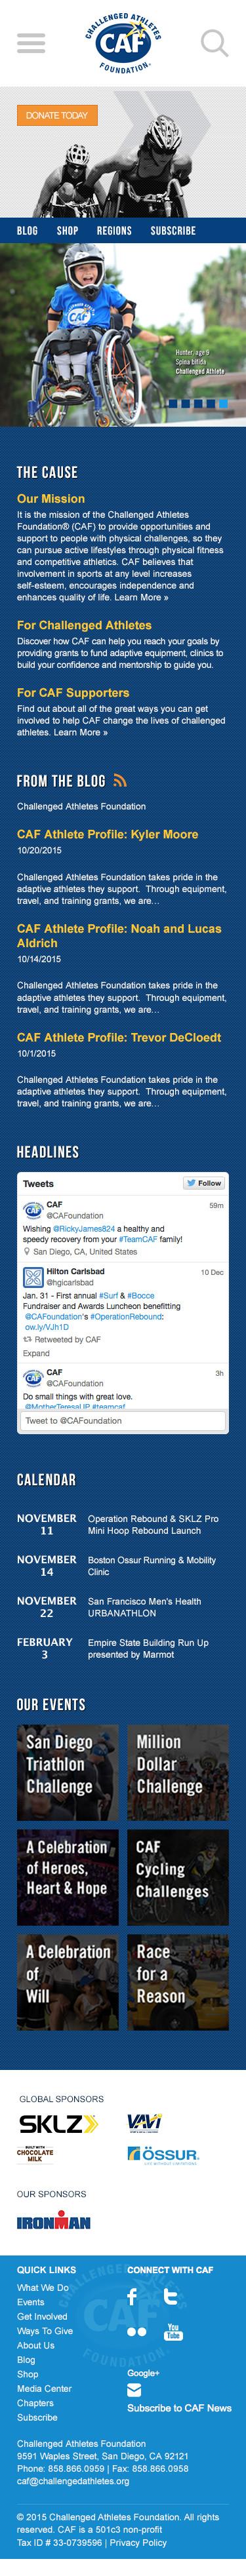Open the Regions menu item
The height and width of the screenshot is (2576, 246).
pos(114,231)
